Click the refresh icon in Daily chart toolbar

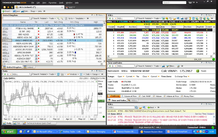click(58, 74)
